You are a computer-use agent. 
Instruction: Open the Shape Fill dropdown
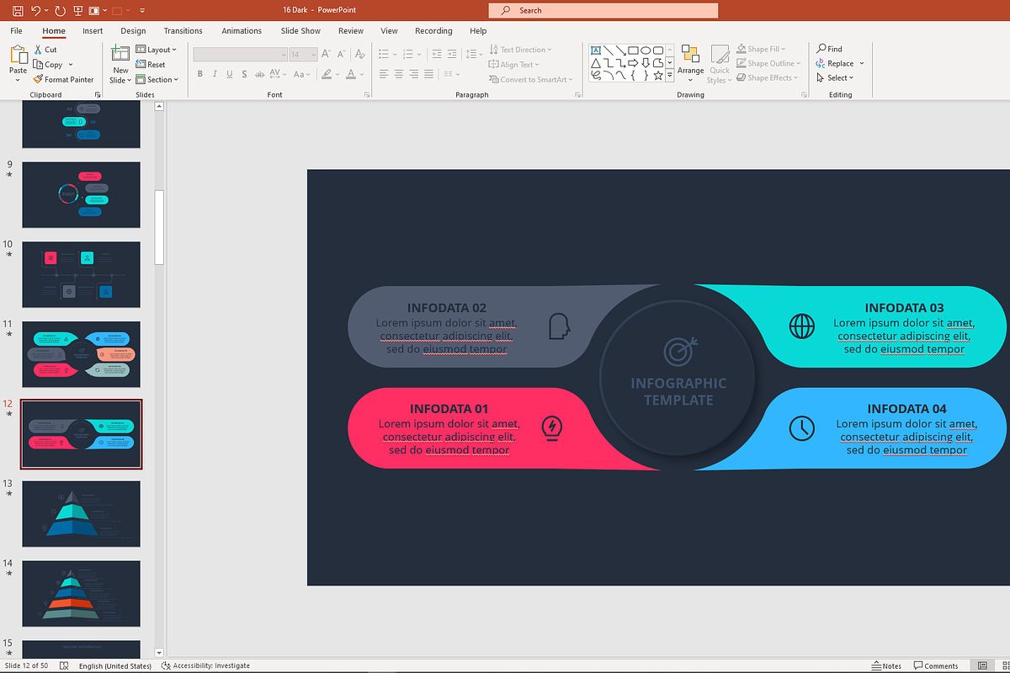point(760,49)
